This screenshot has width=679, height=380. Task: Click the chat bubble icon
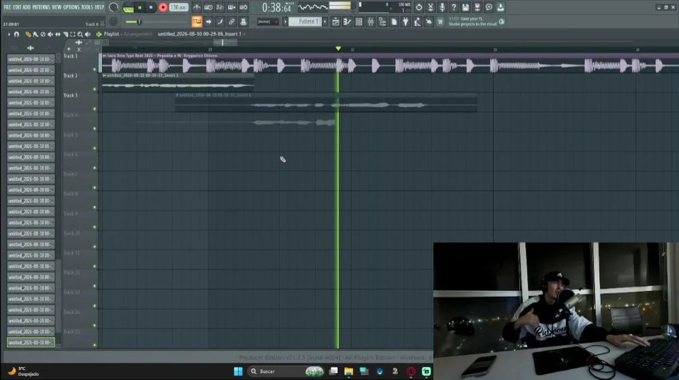[489, 7]
